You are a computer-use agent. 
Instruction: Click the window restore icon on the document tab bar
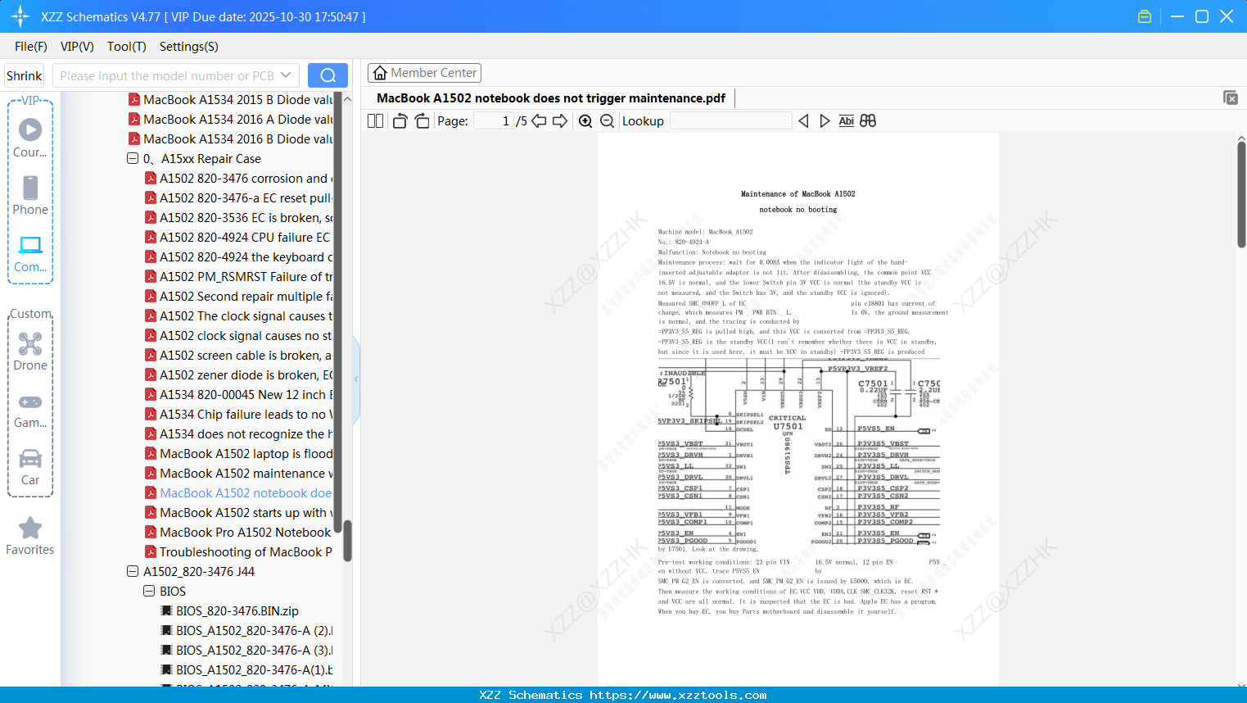point(1231,98)
